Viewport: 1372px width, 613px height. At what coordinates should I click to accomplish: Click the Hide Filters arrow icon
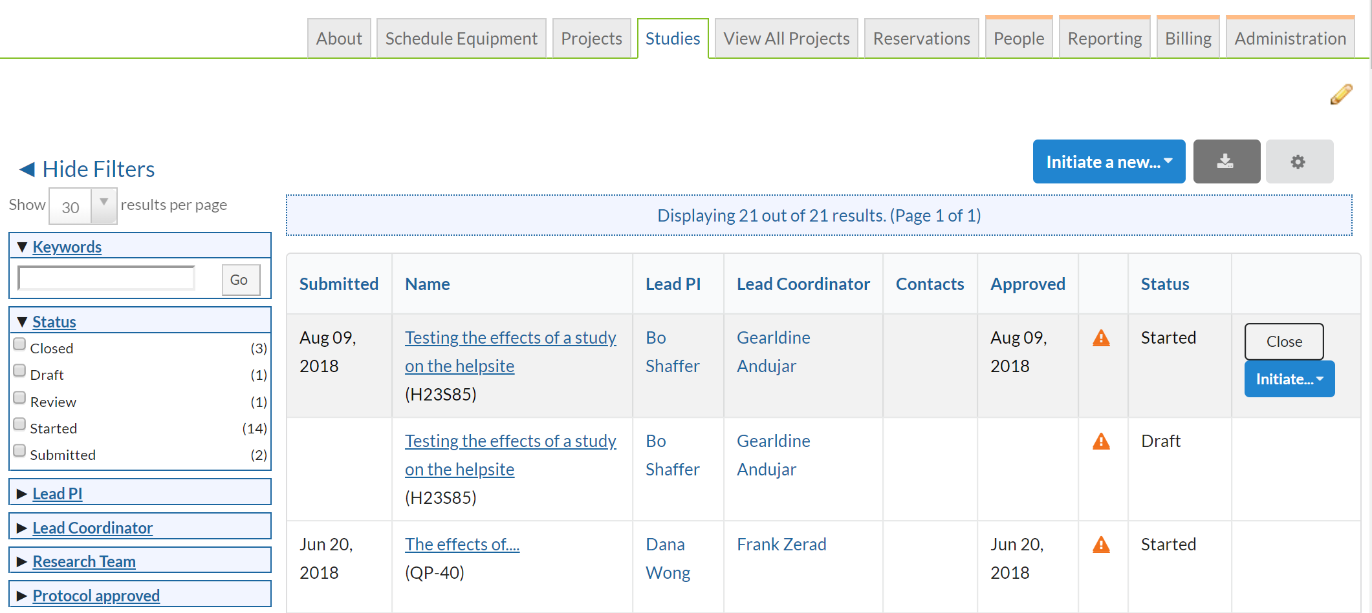point(27,169)
